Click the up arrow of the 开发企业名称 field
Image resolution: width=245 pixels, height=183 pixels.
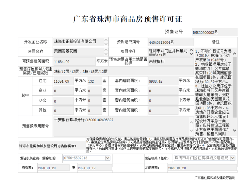(106, 40)
